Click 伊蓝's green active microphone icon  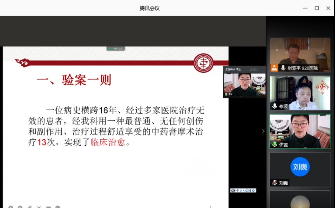tap(275, 144)
